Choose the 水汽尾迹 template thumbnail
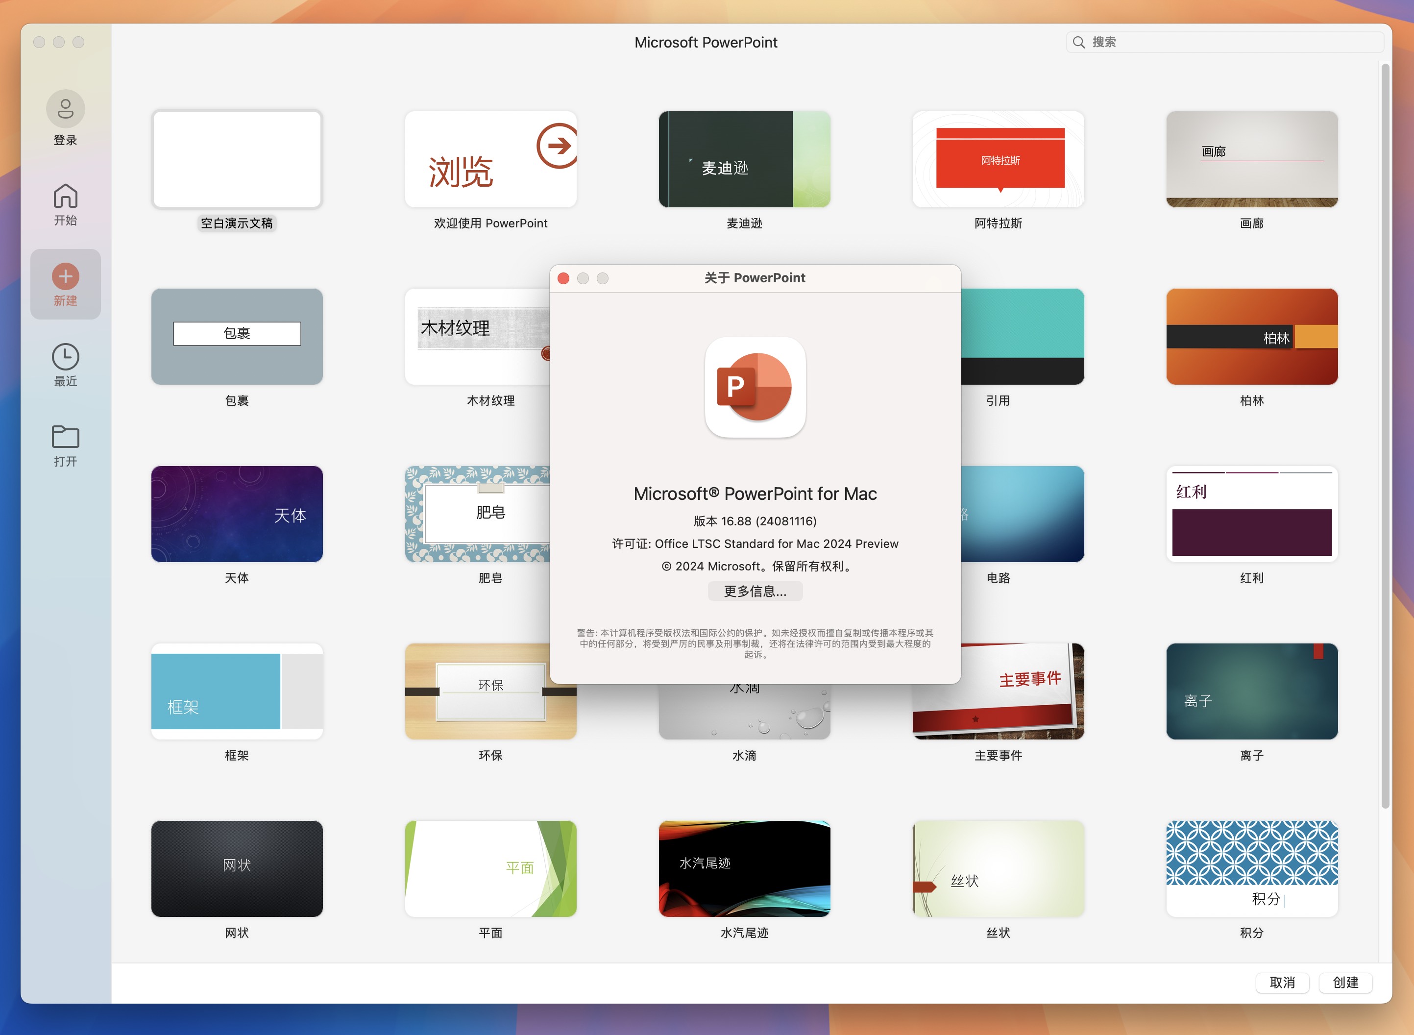This screenshot has width=1414, height=1035. 744,868
